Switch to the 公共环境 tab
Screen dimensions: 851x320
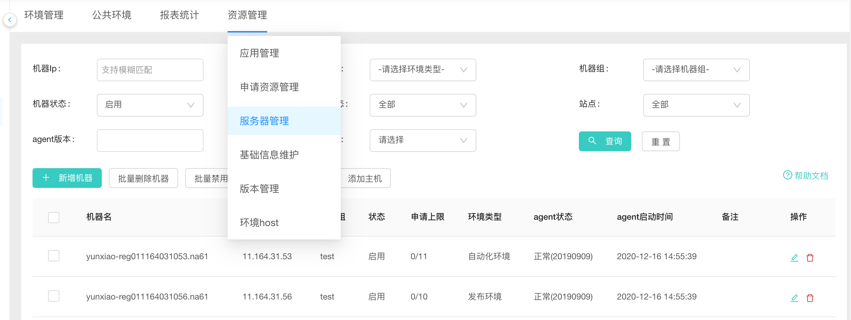click(112, 15)
